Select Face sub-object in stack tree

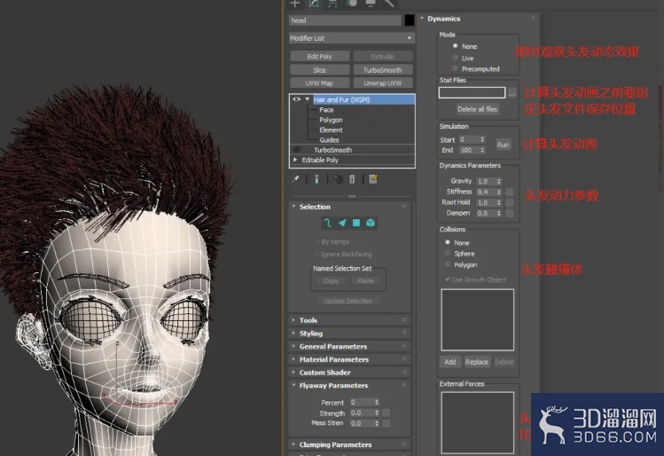326,110
